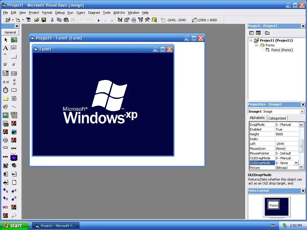The image size is (307, 230).
Task: Click the Add Form toolbar icon
Action: click(x=18, y=20)
